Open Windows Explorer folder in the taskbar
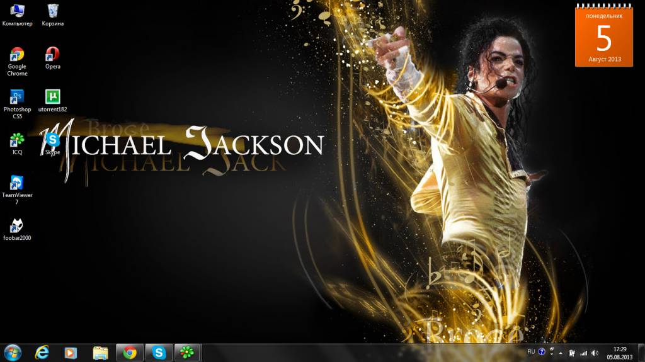645x362 pixels. coord(100,353)
